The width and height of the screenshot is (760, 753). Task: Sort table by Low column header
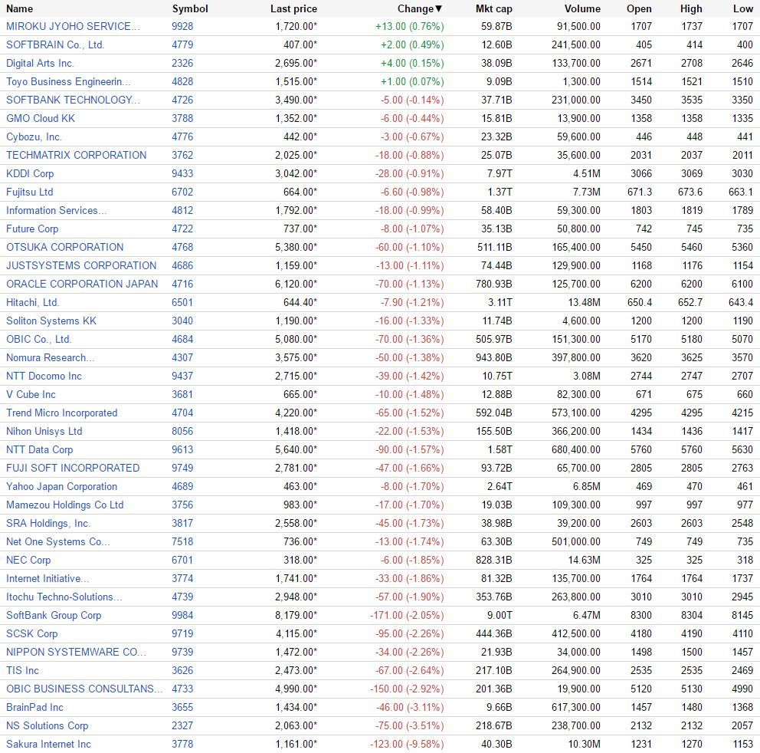pyautogui.click(x=743, y=8)
